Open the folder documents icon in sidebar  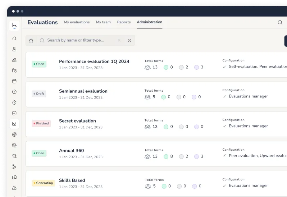14,70
